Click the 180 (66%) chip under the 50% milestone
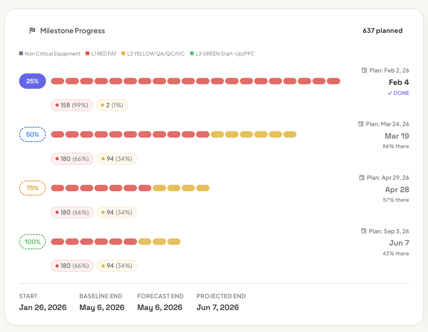This screenshot has height=332, width=428. pos(72,159)
